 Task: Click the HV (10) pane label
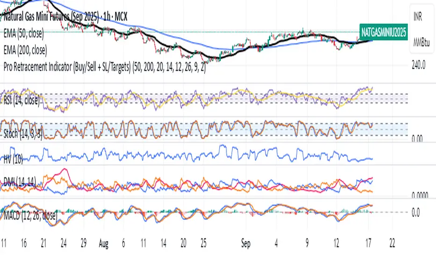(x=13, y=159)
